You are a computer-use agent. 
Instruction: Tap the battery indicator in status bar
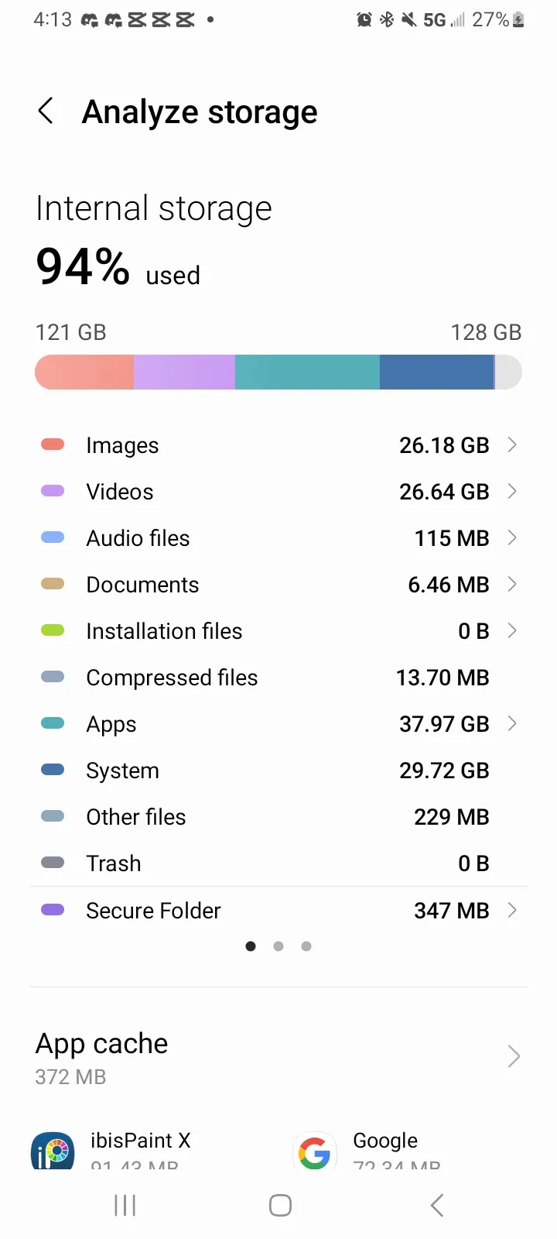[x=518, y=20]
